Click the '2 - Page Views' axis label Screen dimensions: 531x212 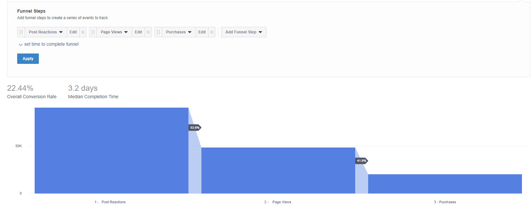(x=278, y=202)
